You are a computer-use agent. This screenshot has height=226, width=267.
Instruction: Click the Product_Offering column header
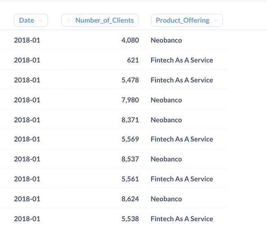pyautogui.click(x=187, y=20)
